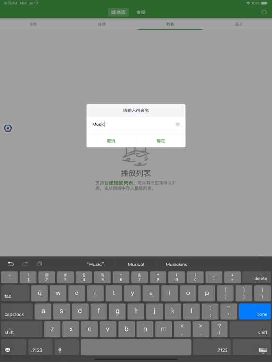The image size is (272, 362).
Task: Open the 音频 tab
Action: coord(102,24)
